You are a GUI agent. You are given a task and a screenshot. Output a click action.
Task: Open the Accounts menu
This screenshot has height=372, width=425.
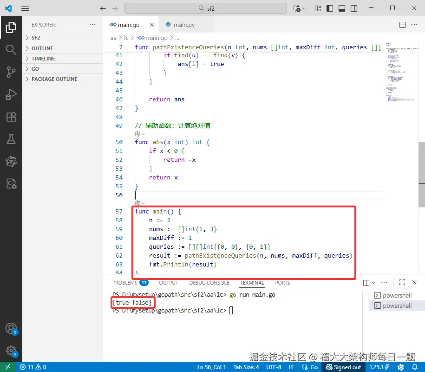pyautogui.click(x=11, y=329)
